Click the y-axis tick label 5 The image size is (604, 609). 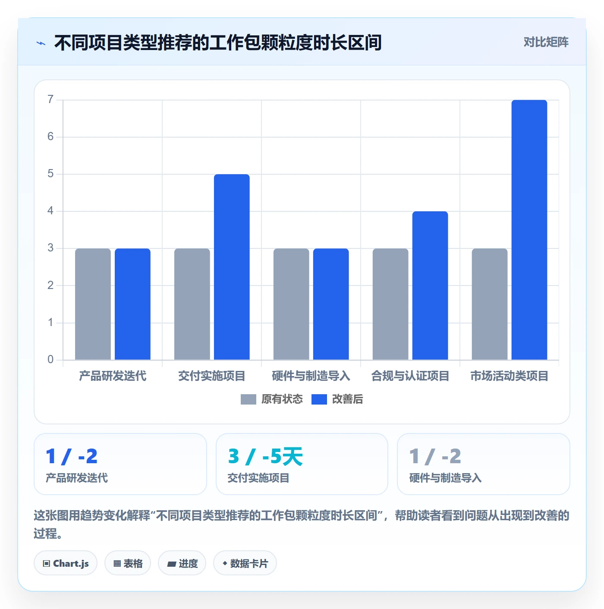pyautogui.click(x=50, y=174)
